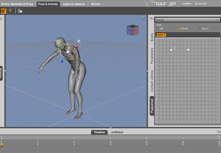Switch to Pose & Animate tab
Screen dimensions: 221x153
click(x=48, y=4)
